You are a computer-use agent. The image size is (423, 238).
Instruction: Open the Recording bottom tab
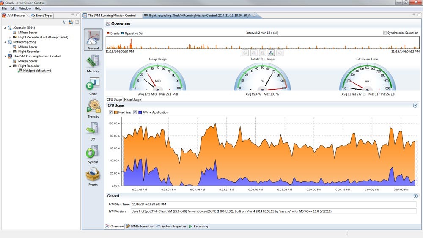[x=198, y=227]
